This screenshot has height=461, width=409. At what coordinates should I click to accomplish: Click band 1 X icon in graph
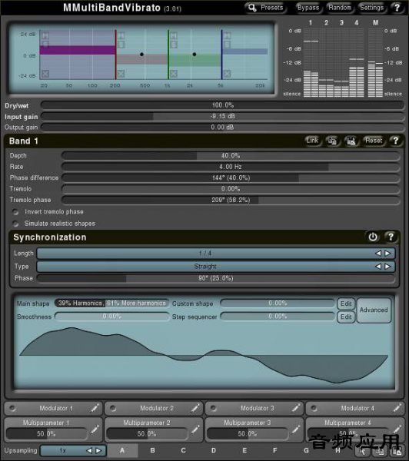tap(45, 74)
